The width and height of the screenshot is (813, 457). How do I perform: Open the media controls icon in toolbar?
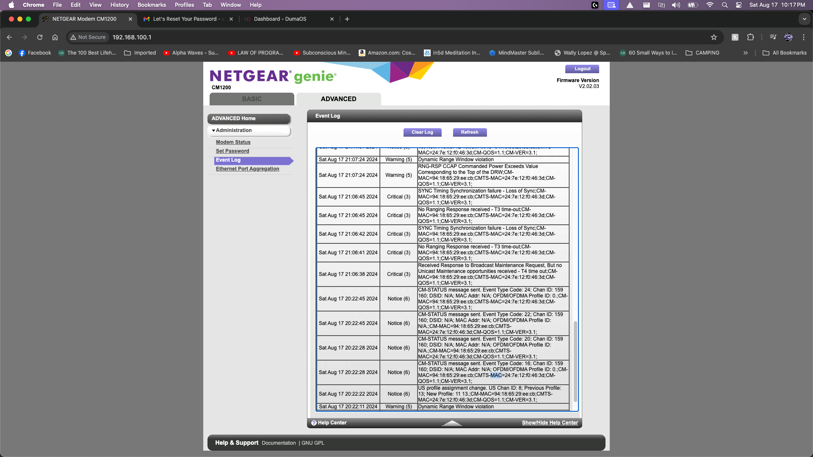click(x=772, y=37)
